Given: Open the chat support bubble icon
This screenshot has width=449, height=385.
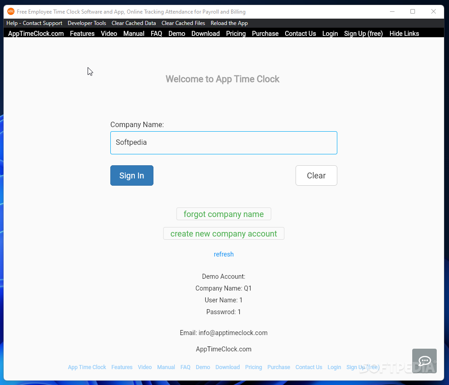Looking at the screenshot, I should pyautogui.click(x=424, y=360).
